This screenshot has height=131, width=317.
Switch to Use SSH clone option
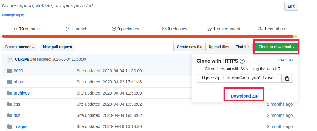click(x=285, y=60)
